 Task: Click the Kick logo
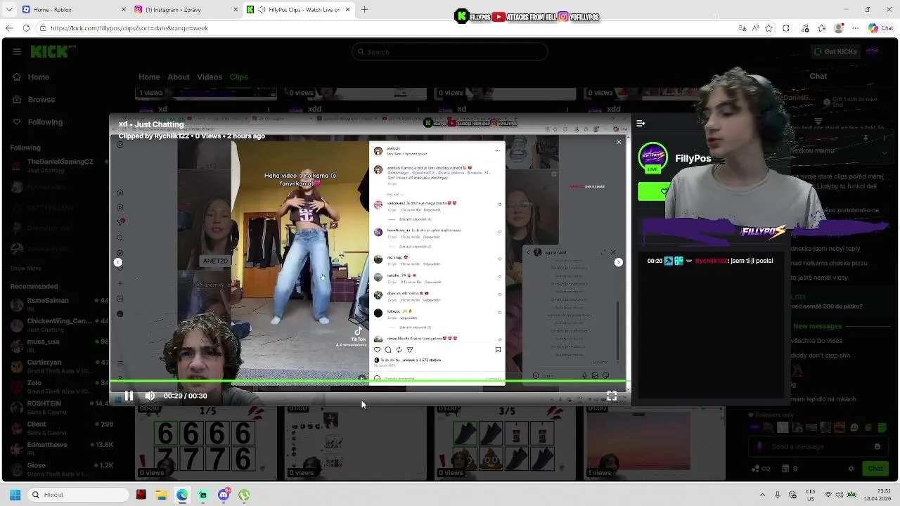point(53,51)
